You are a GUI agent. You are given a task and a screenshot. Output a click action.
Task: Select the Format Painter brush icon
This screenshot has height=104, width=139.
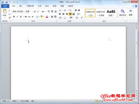pyautogui.click(x=9, y=18)
